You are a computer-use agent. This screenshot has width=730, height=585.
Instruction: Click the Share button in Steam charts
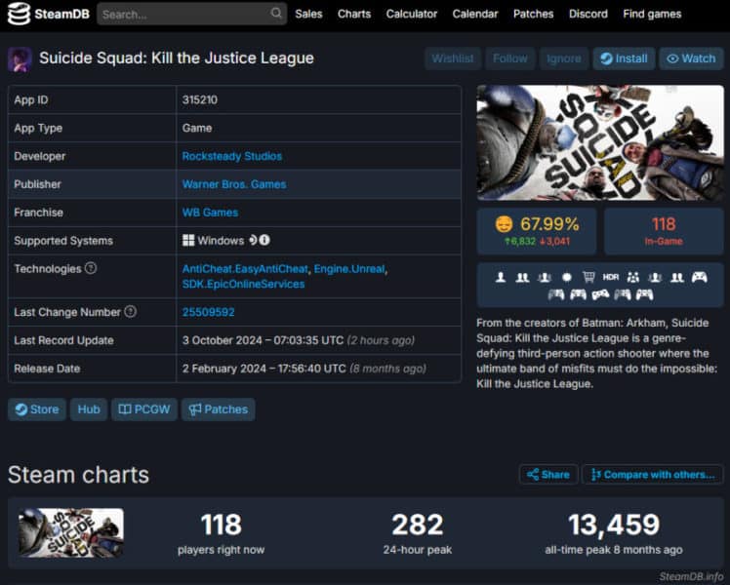(548, 474)
